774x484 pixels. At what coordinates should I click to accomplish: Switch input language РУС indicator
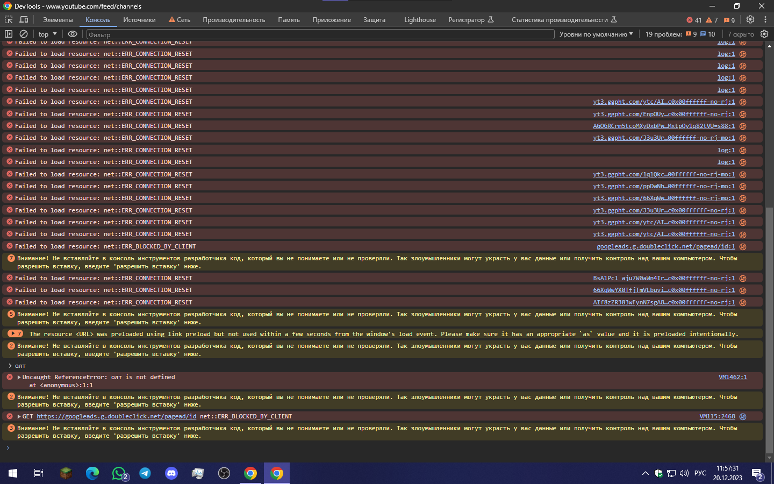[700, 473]
